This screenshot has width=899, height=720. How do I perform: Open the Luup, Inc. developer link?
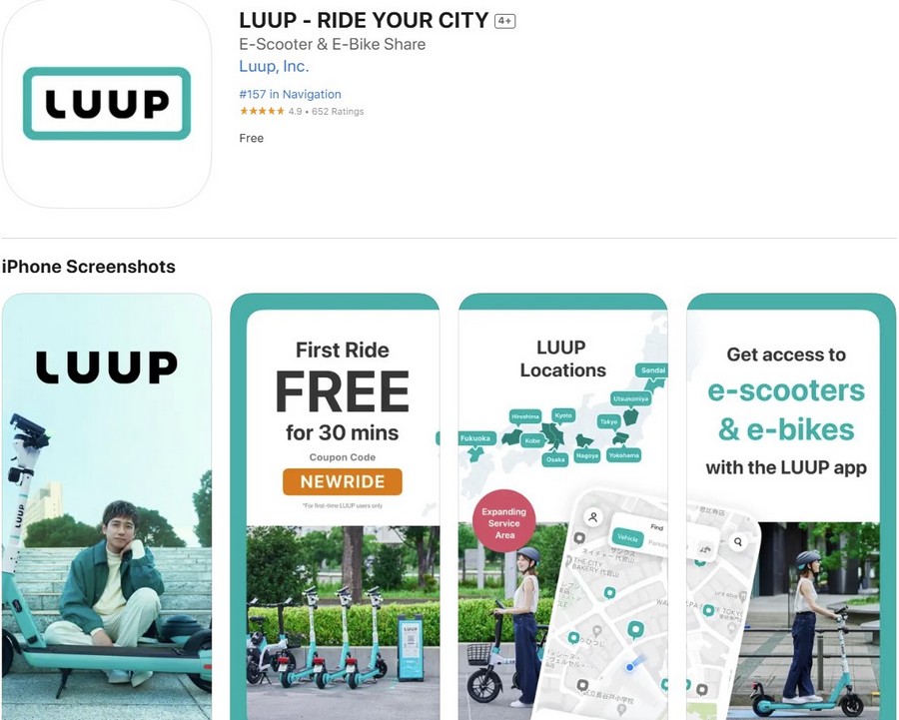(x=274, y=67)
